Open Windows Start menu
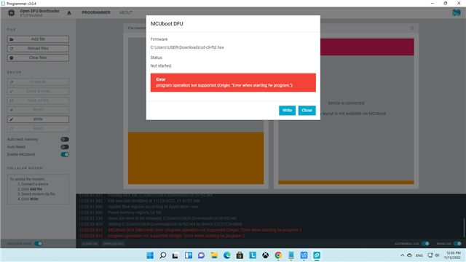The image size is (466, 262). pyautogui.click(x=150, y=255)
